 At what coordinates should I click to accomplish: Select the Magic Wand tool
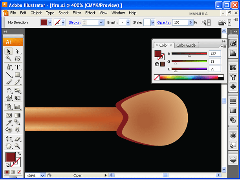coord(9,58)
